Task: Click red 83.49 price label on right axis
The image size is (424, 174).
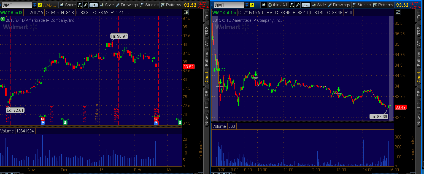Action: pyautogui.click(x=401, y=107)
